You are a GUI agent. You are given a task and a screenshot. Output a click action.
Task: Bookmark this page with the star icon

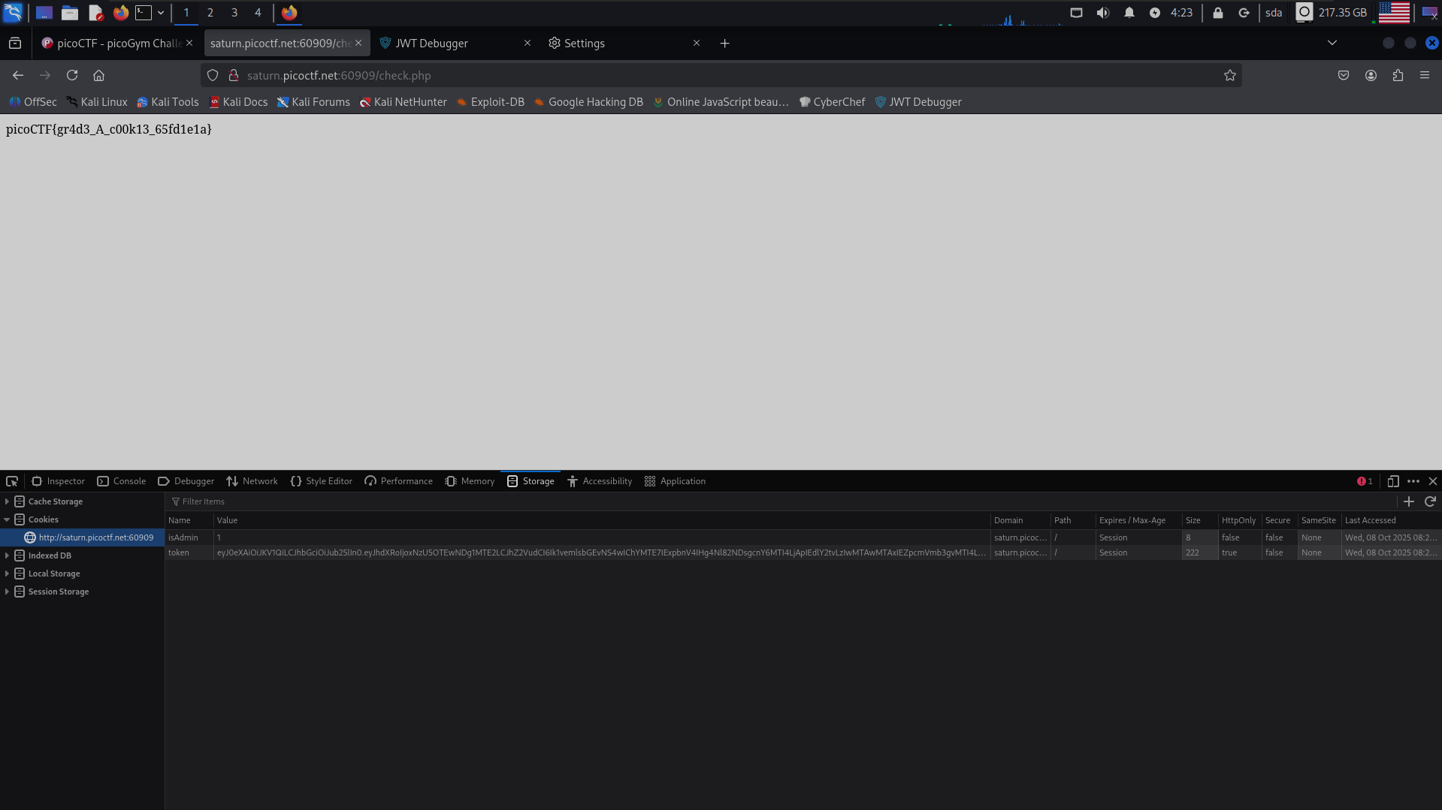click(1229, 75)
